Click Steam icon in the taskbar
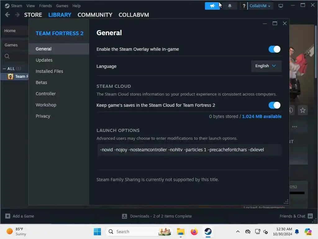318x239 pixels. pyautogui.click(x=208, y=232)
